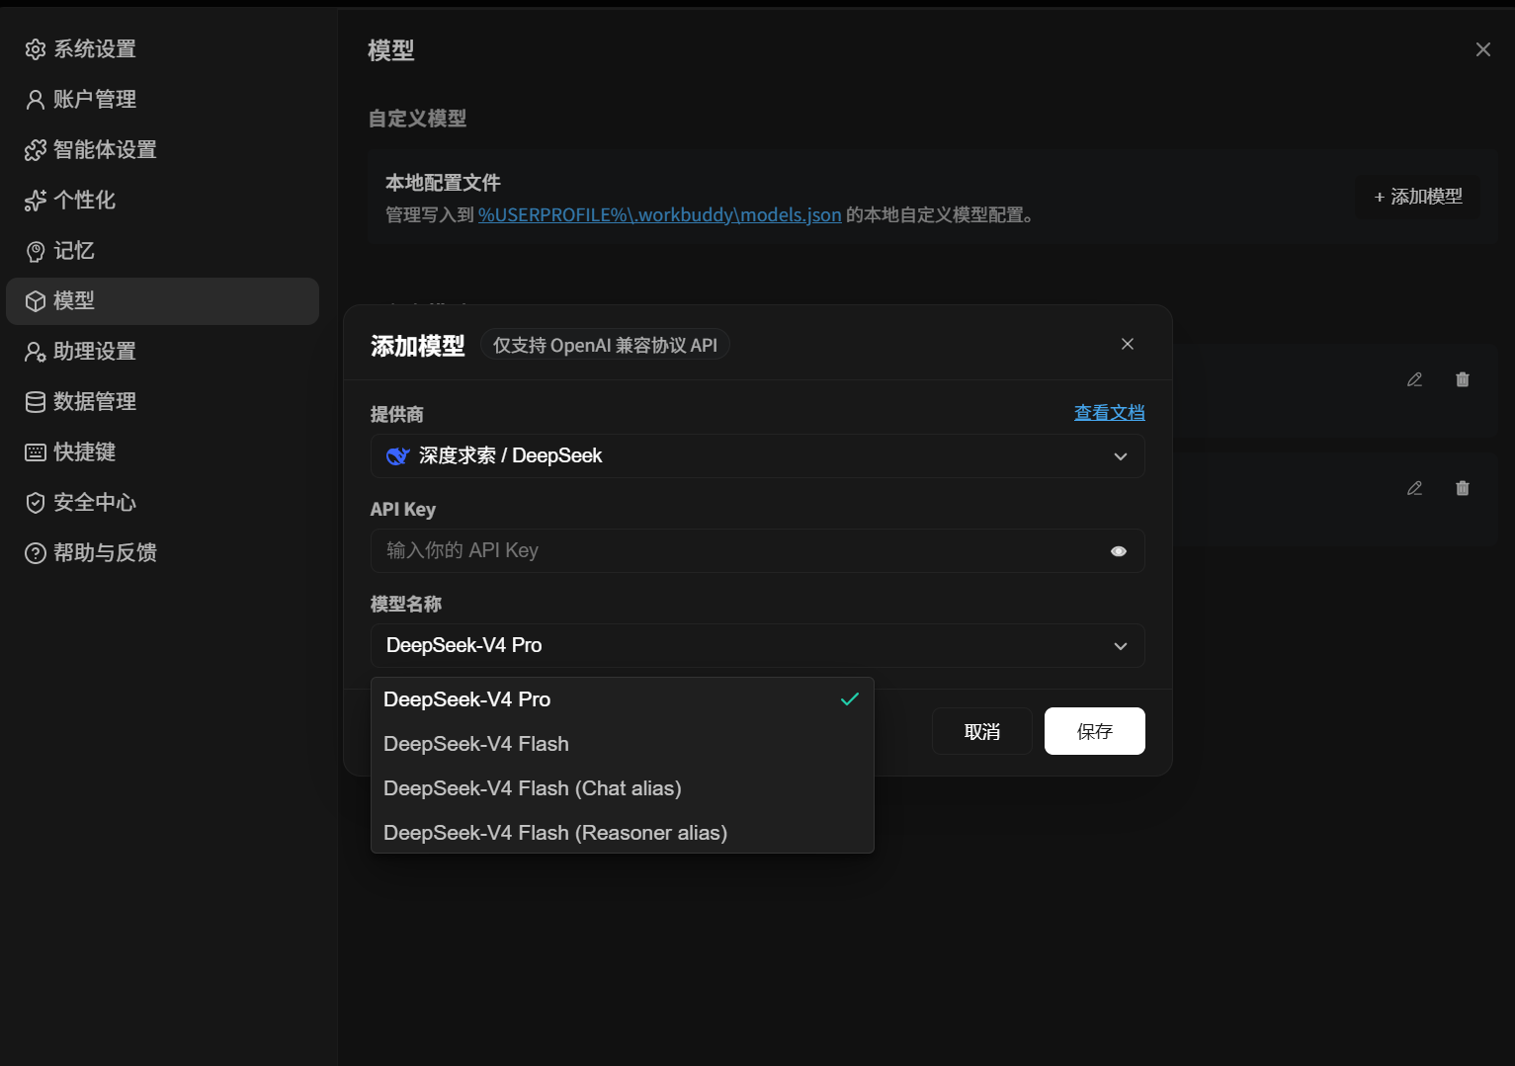Click the checkmark next to DeepSeek-V4 Pro
1515x1066 pixels.
[850, 699]
